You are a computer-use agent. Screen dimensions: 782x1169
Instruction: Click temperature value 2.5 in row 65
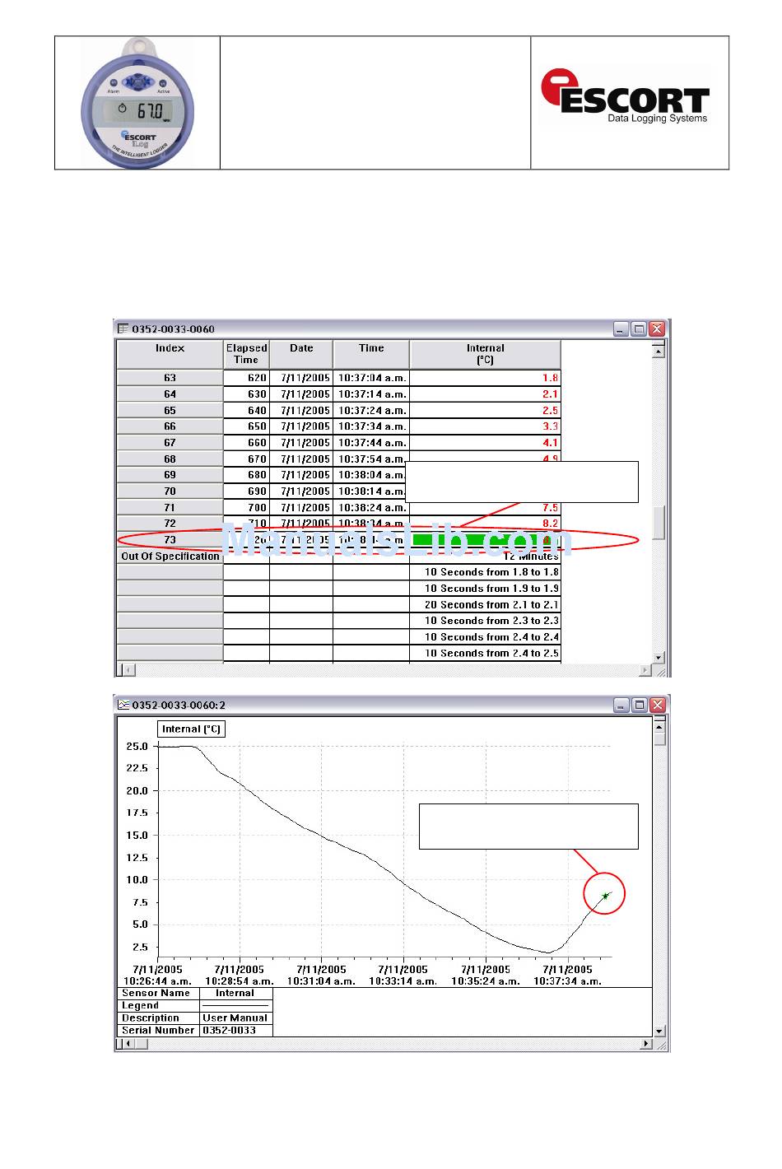click(x=550, y=410)
